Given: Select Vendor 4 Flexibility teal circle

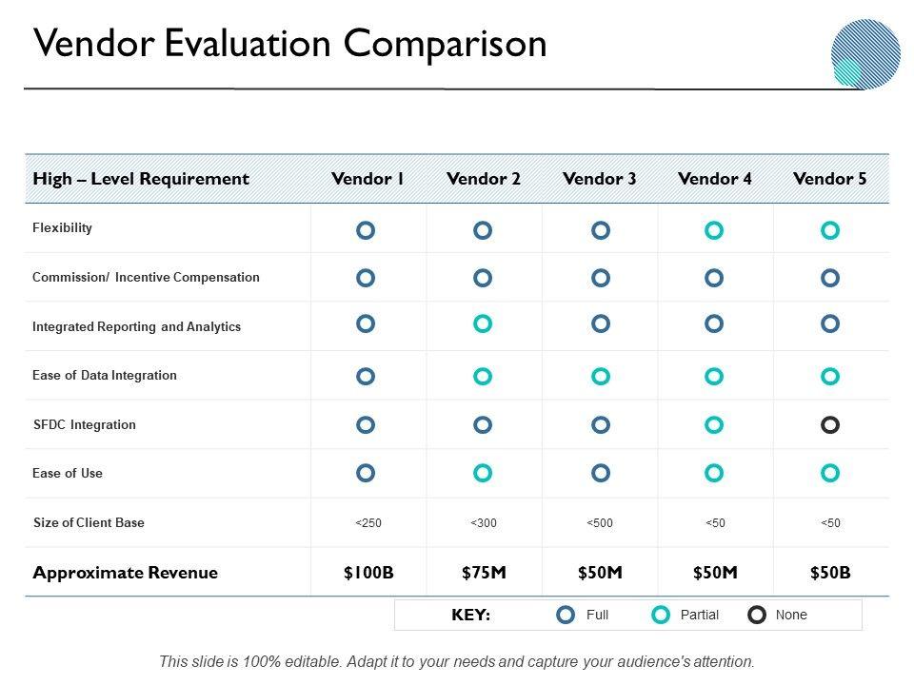Looking at the screenshot, I should point(714,230).
